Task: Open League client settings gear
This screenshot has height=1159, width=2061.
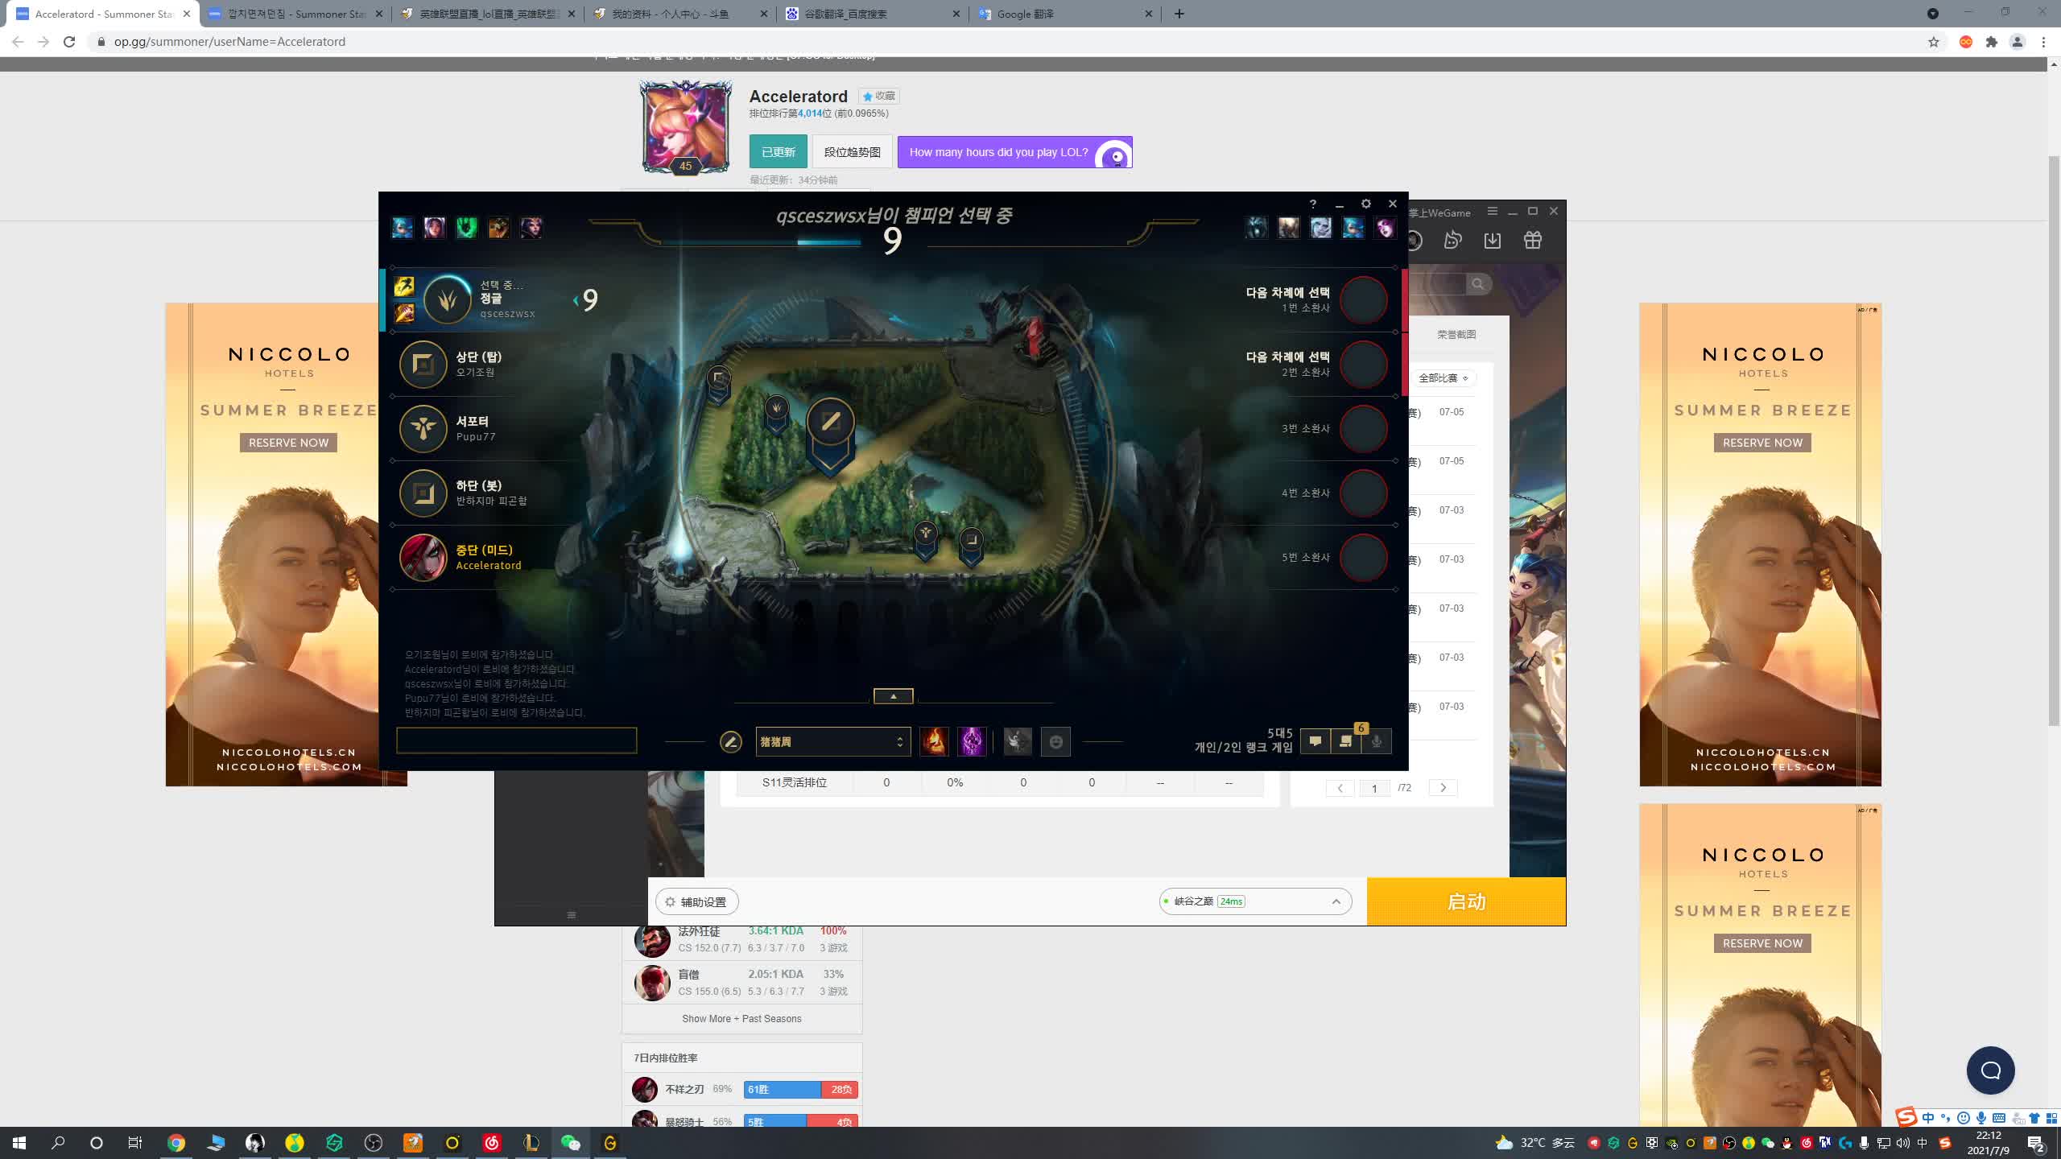Action: coord(1365,204)
